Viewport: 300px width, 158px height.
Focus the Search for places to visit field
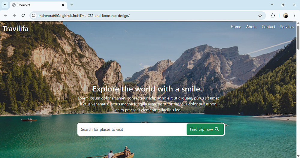tap(132, 129)
